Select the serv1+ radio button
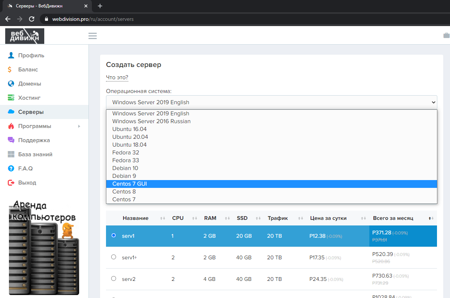Screen dimensions: 450x298 [114, 257]
